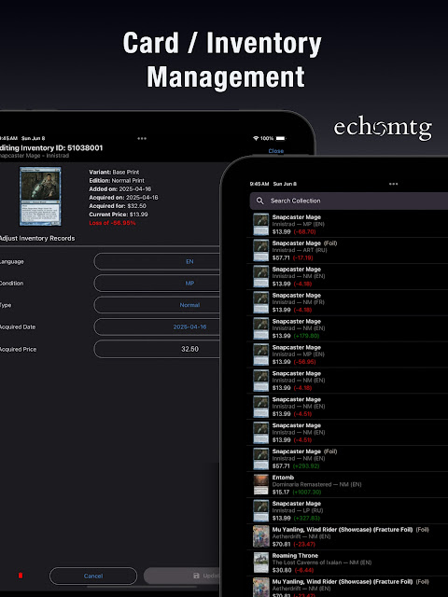Select the Roaming Throne row

(x=347, y=562)
